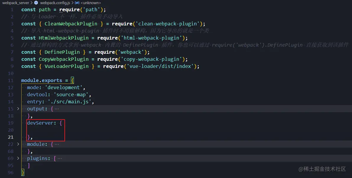This screenshot has width=352, height=178.
Task: Click './src/main.js' entry value
Action: (x=69, y=102)
